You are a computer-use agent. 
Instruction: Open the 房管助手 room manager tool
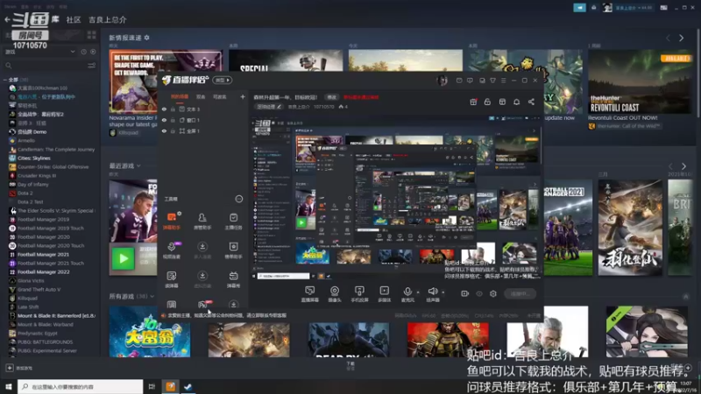pyautogui.click(x=202, y=222)
